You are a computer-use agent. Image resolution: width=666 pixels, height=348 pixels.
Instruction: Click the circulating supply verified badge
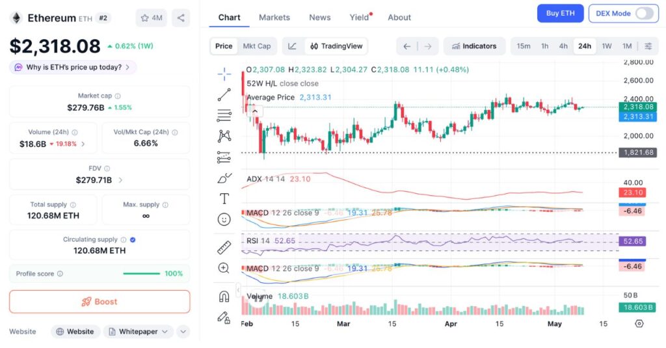[133, 239]
